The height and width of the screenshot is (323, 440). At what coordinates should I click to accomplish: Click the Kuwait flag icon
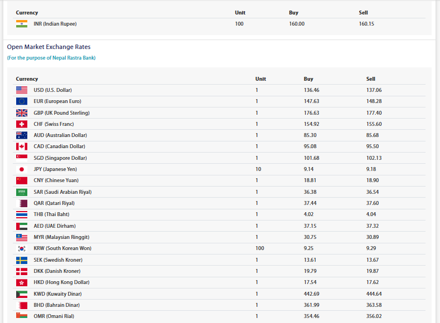click(x=22, y=294)
